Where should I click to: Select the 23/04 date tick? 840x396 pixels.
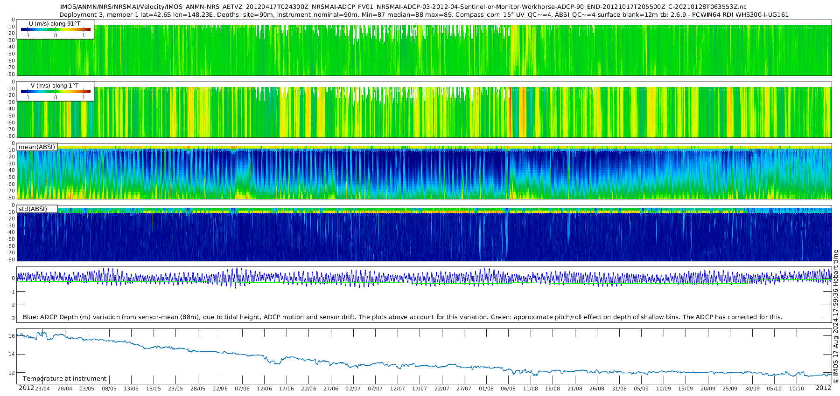(42, 389)
